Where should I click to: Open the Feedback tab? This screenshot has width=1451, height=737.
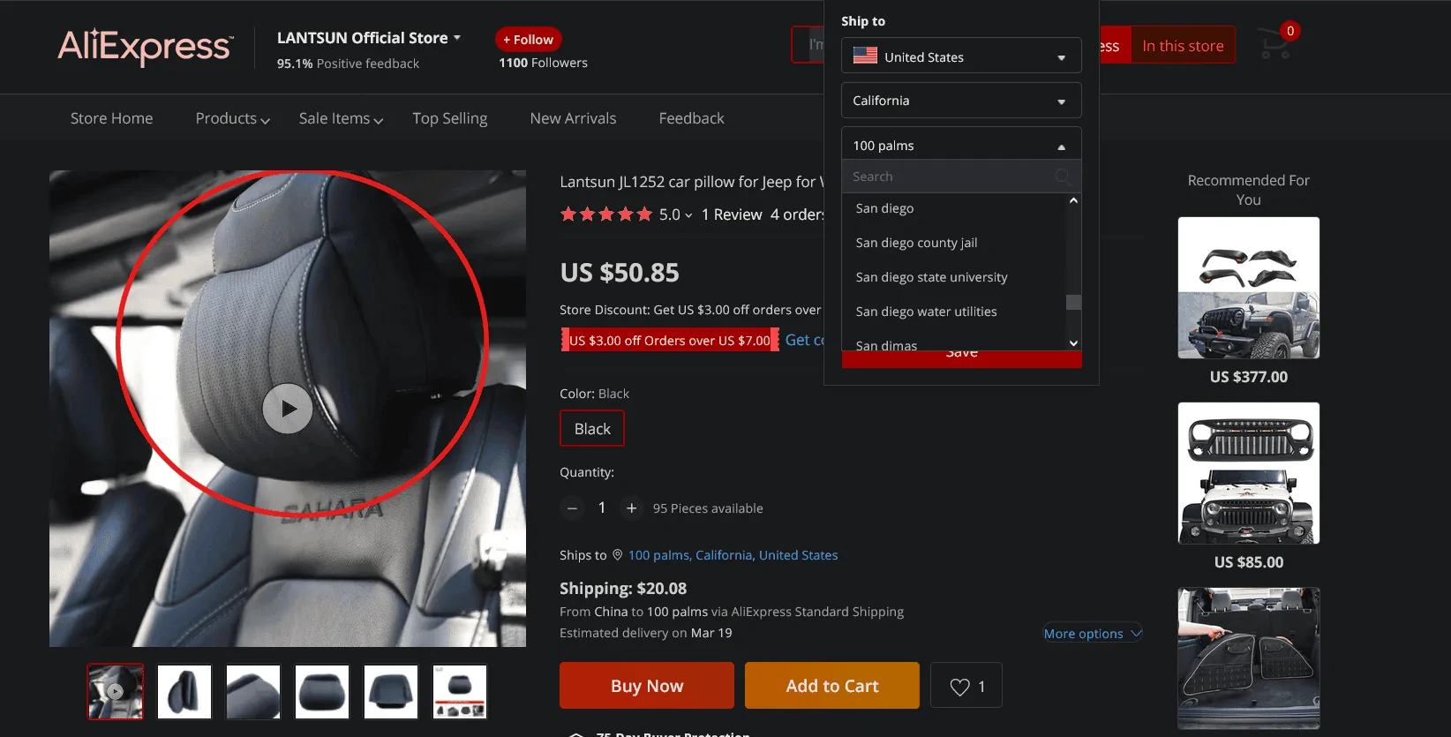[x=692, y=118]
